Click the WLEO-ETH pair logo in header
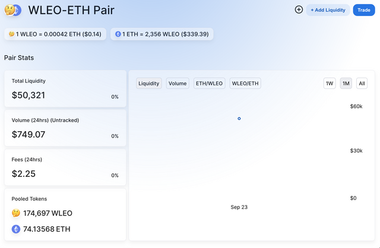The width and height of the screenshot is (380, 248). 13,10
